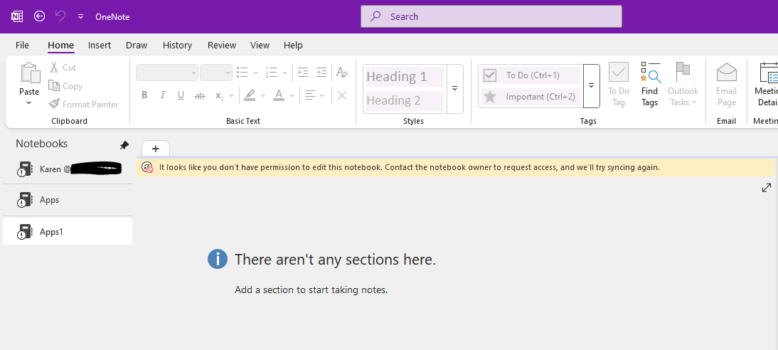The height and width of the screenshot is (350, 778).
Task: Click the OneNote app logo icon
Action: click(x=17, y=16)
